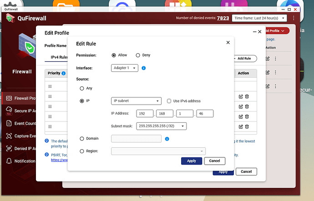Select the Region source radio button
The image size is (314, 201).
click(82, 151)
